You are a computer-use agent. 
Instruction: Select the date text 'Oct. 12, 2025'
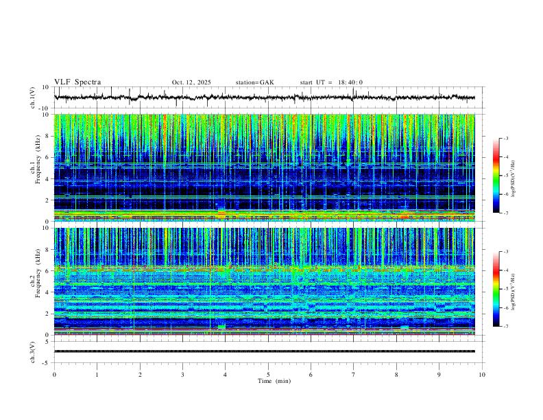tap(191, 82)
